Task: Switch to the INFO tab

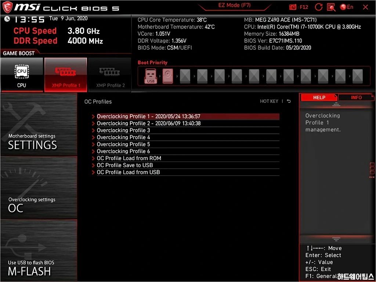Action: pos(356,97)
